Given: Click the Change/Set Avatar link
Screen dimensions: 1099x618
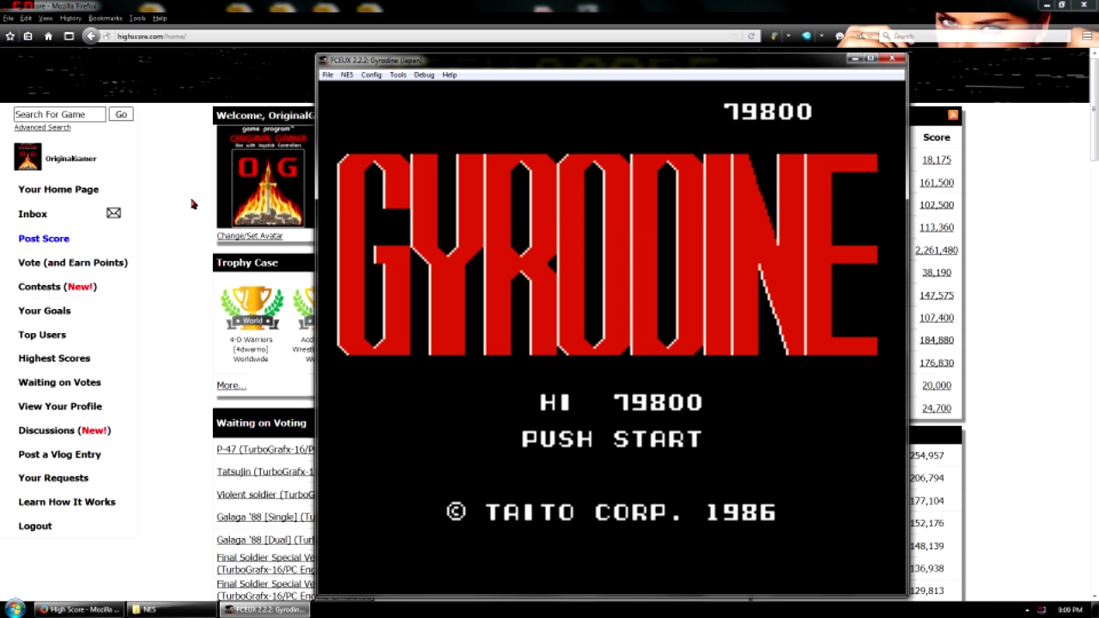Looking at the screenshot, I should (x=250, y=236).
